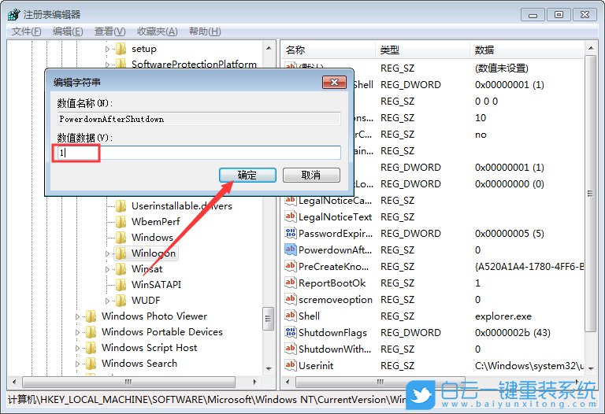Image resolution: width=605 pixels, height=414 pixels.
Task: Click the 0x0000002b (43) data value
Action: pyautogui.click(x=512, y=333)
